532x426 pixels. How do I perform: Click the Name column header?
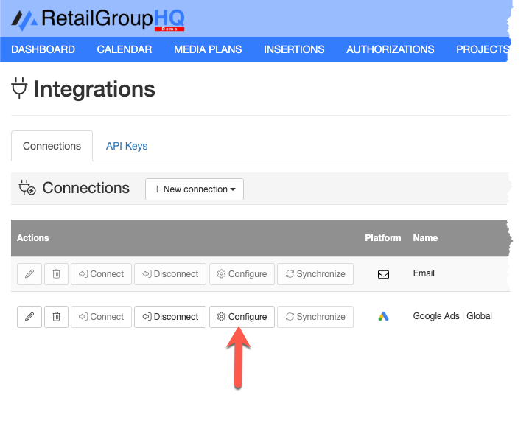click(x=425, y=238)
